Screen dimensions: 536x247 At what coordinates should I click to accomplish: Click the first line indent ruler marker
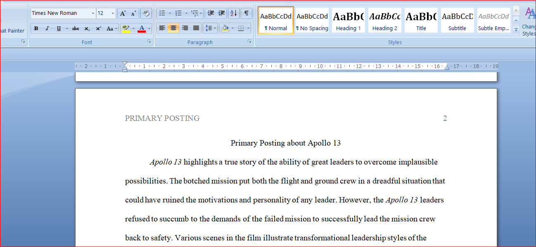125,64
